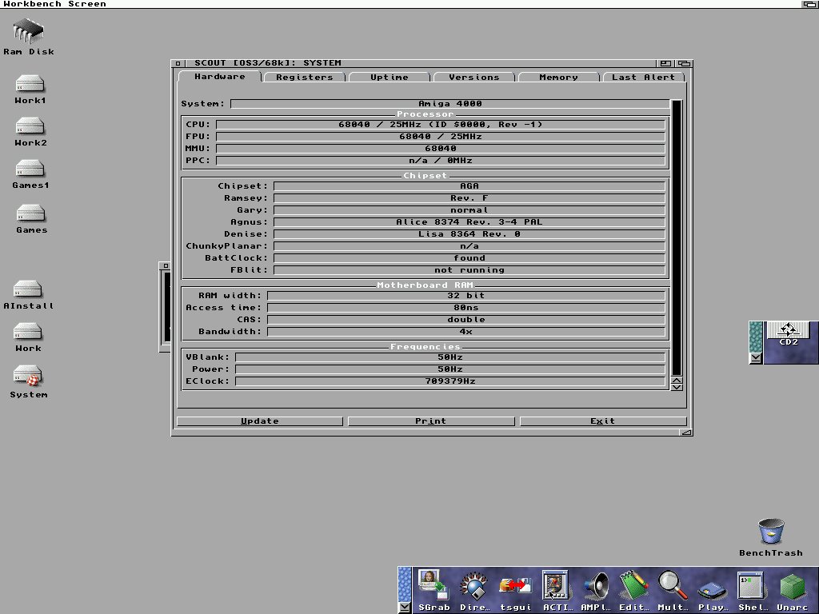
Task: Click the CAS field showing double
Action: click(466, 320)
